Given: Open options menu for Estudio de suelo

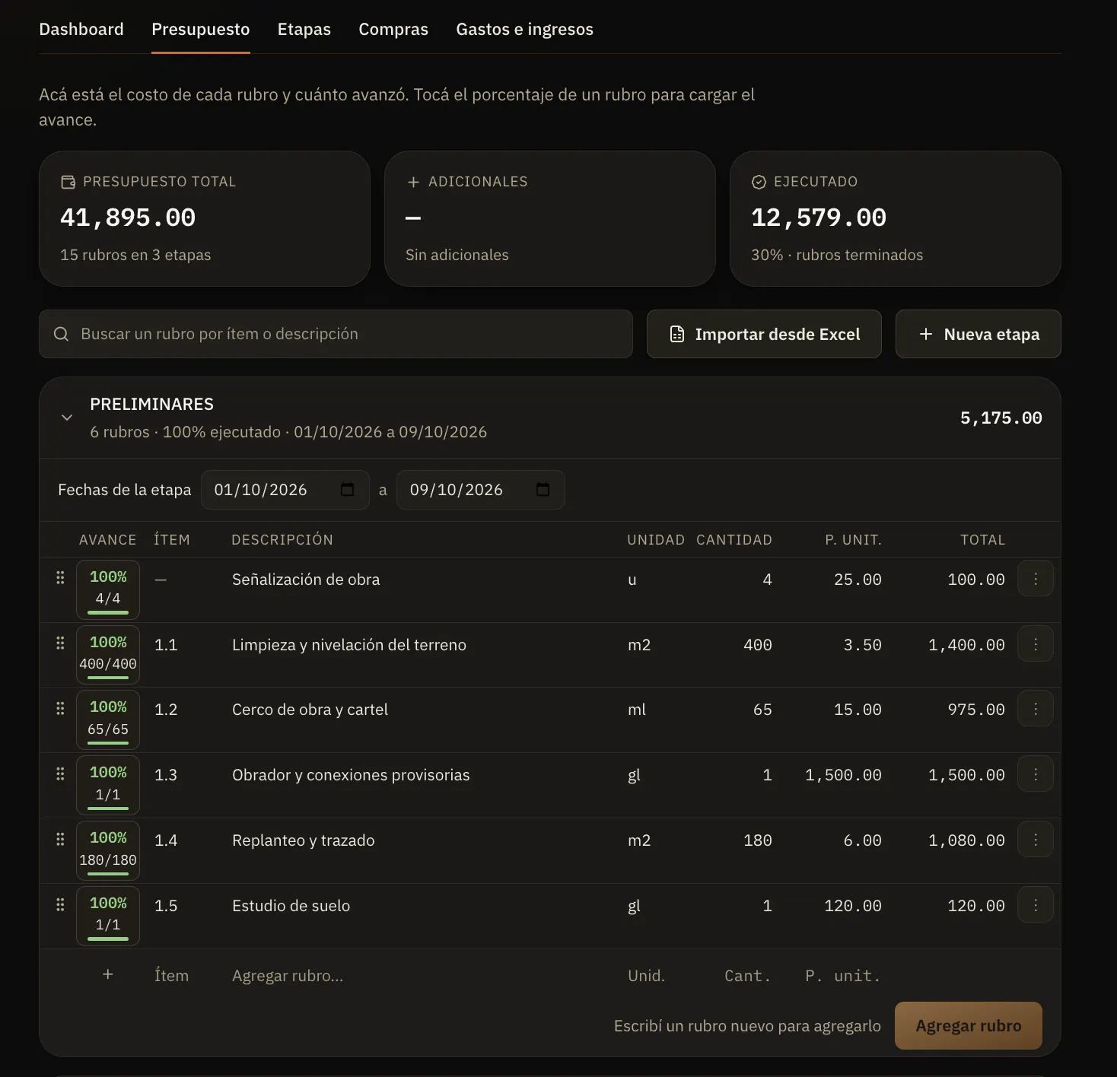Looking at the screenshot, I should tap(1036, 905).
